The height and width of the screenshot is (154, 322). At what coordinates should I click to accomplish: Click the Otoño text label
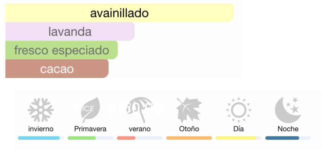click(189, 129)
